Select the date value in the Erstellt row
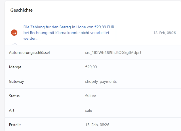Image resolution: width=181 pixels, height=131 pixels. pyautogui.click(x=97, y=125)
